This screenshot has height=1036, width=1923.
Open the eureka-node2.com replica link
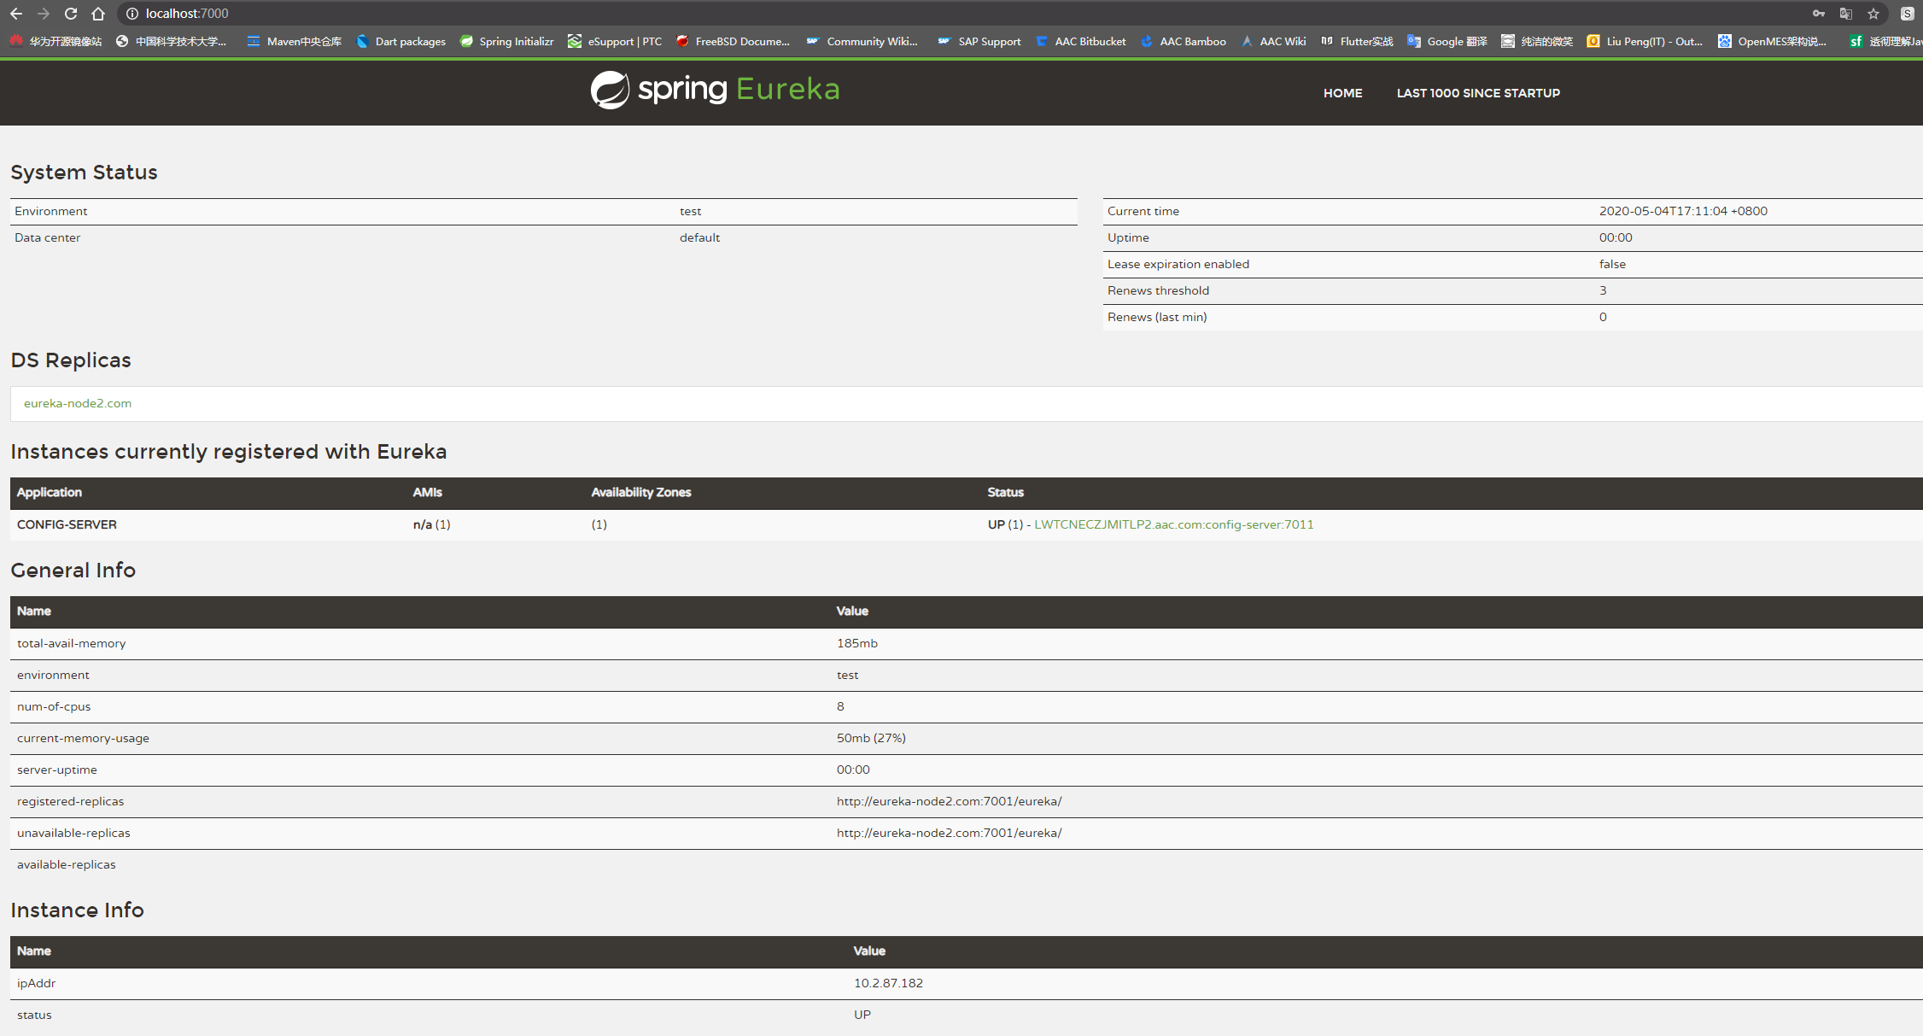(x=78, y=403)
